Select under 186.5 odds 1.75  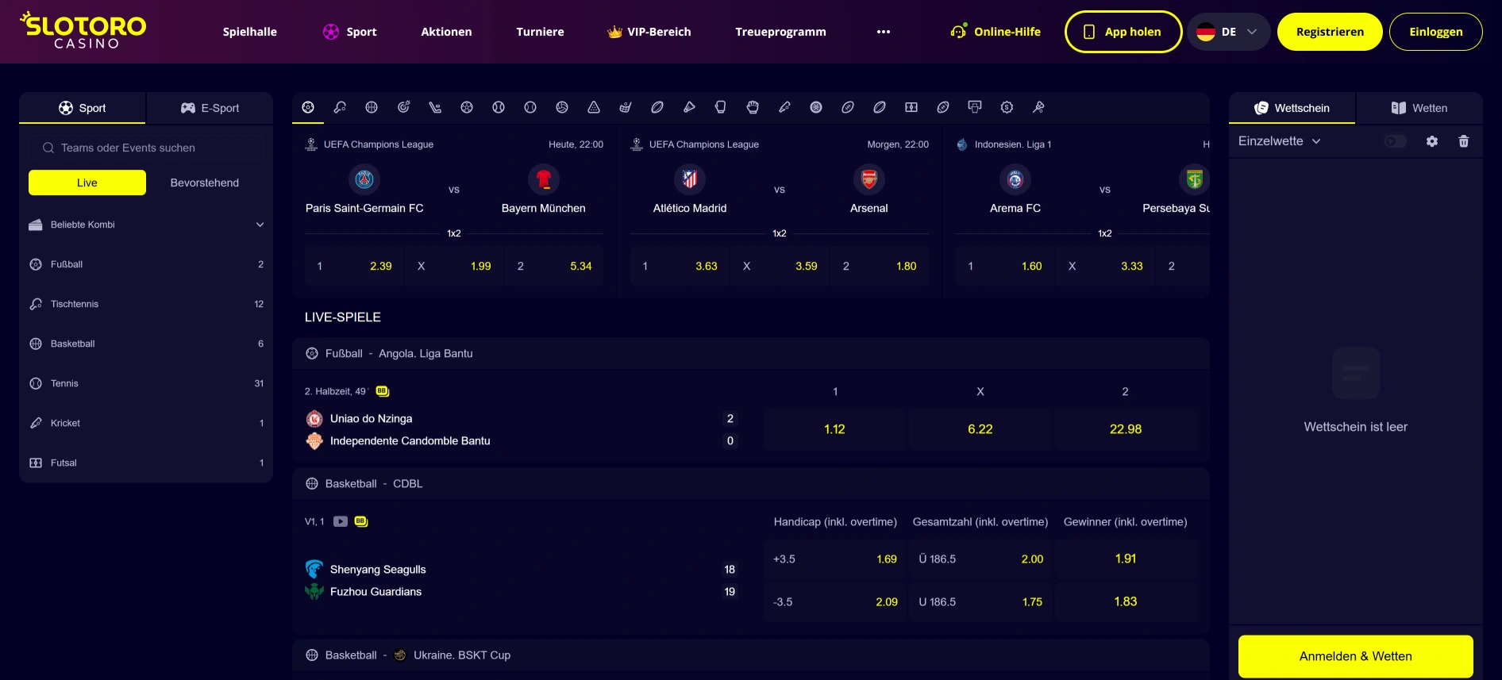pos(980,601)
